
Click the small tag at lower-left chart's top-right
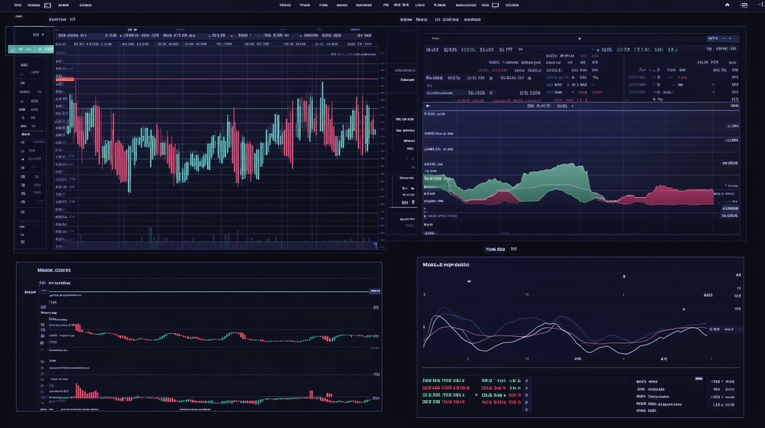pyautogui.click(x=375, y=291)
